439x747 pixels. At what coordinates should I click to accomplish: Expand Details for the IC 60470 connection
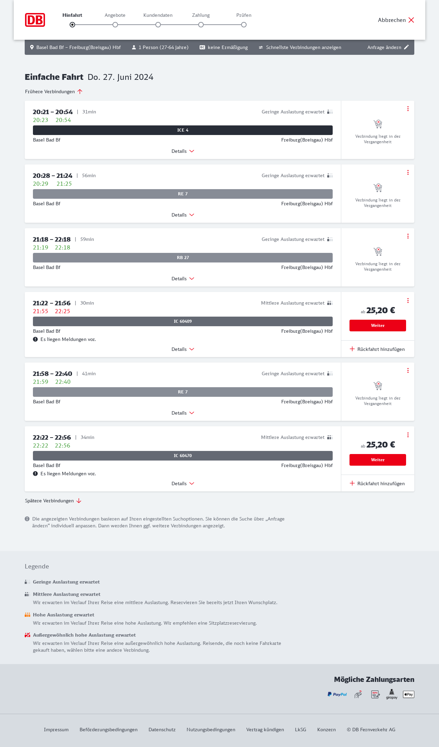(x=183, y=483)
